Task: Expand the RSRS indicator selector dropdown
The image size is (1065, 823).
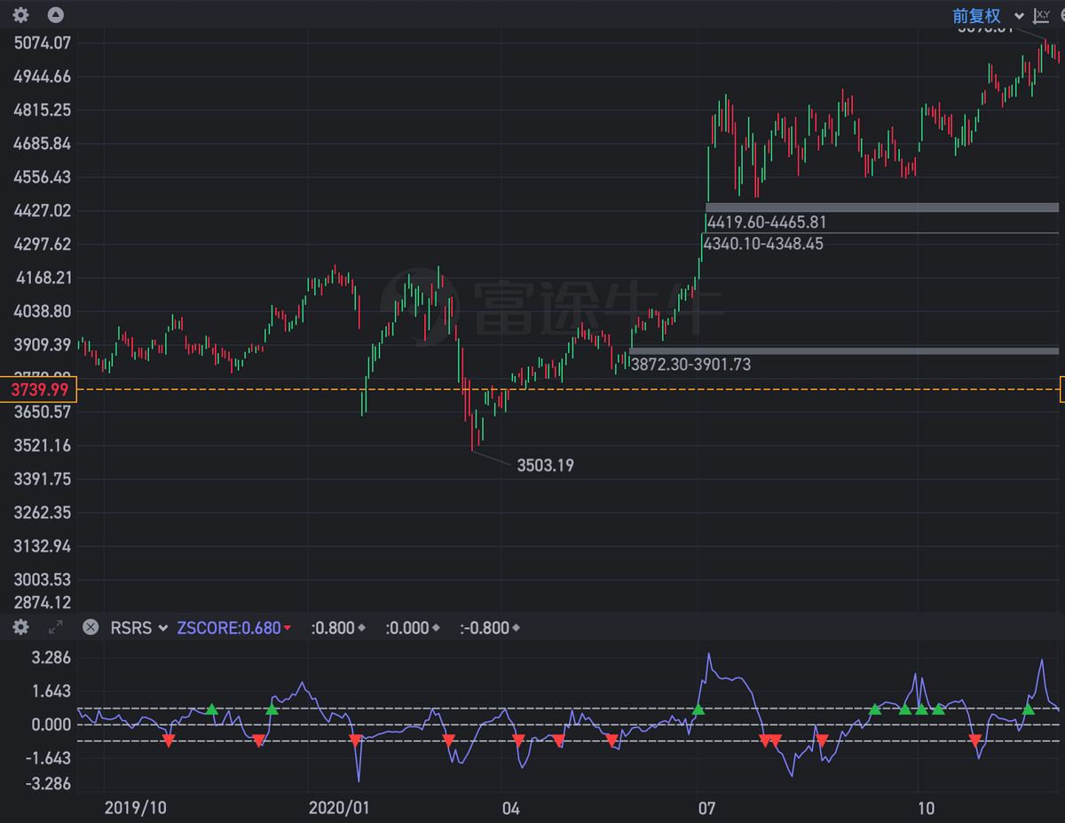Action: click(138, 628)
